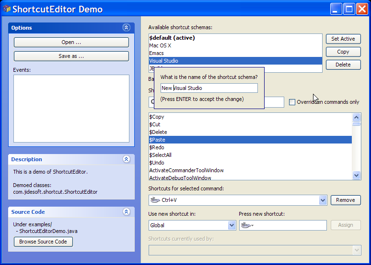Click command list scroll down arrow
Viewport: 371px width, 265px height.
[356, 175]
